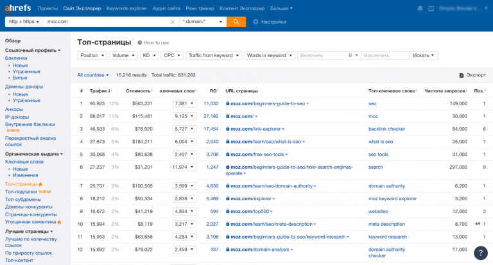Clear the moz.com search field with X
Image resolution: width=493 pixels, height=265 pixels.
(173, 22)
